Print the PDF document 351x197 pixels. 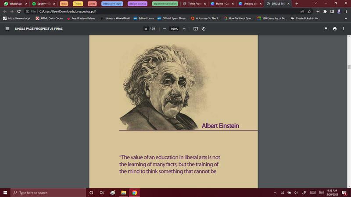click(335, 28)
